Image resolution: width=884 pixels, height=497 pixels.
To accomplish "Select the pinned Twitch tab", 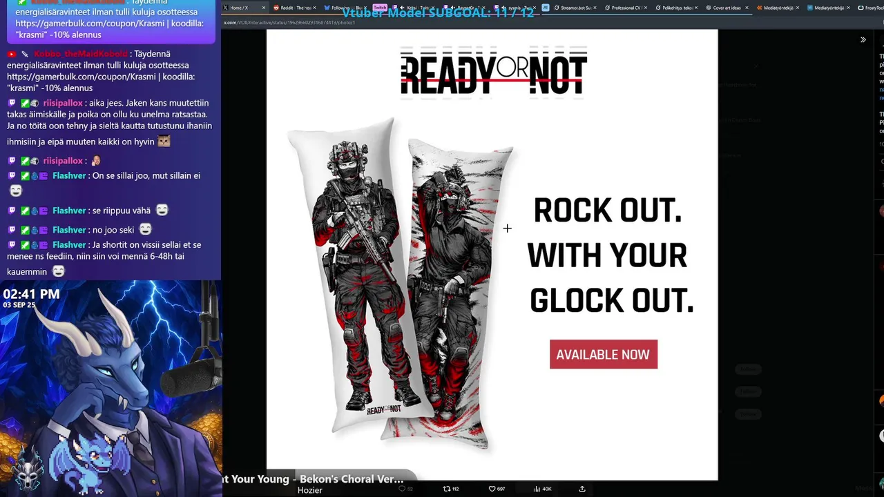I will [380, 8].
